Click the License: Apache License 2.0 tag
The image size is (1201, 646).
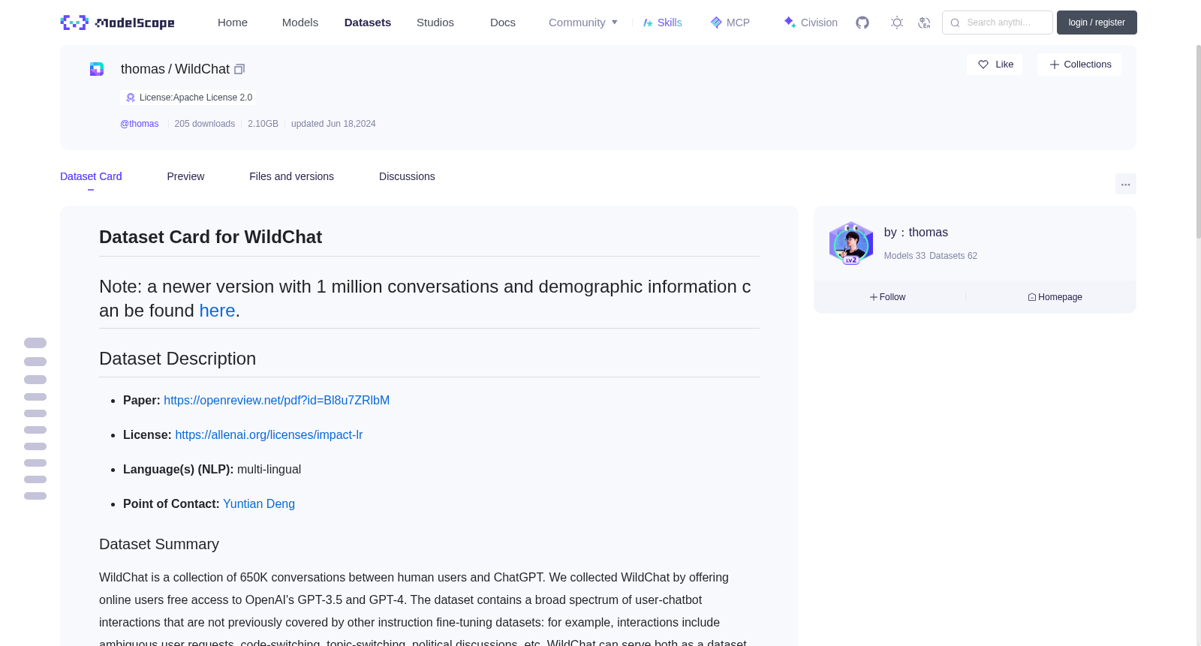pyautogui.click(x=188, y=98)
